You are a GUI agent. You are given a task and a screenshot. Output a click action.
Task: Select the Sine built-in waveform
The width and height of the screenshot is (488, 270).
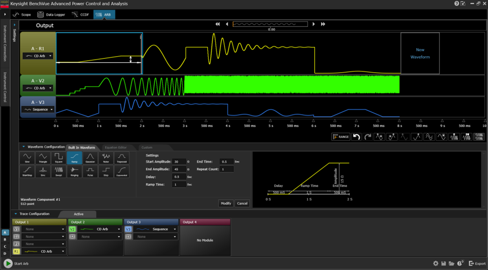point(27,158)
